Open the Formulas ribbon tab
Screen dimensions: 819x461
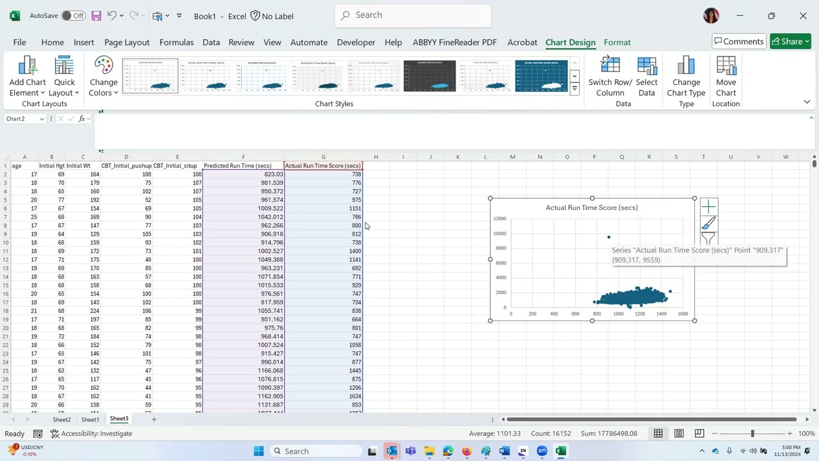coord(177,42)
